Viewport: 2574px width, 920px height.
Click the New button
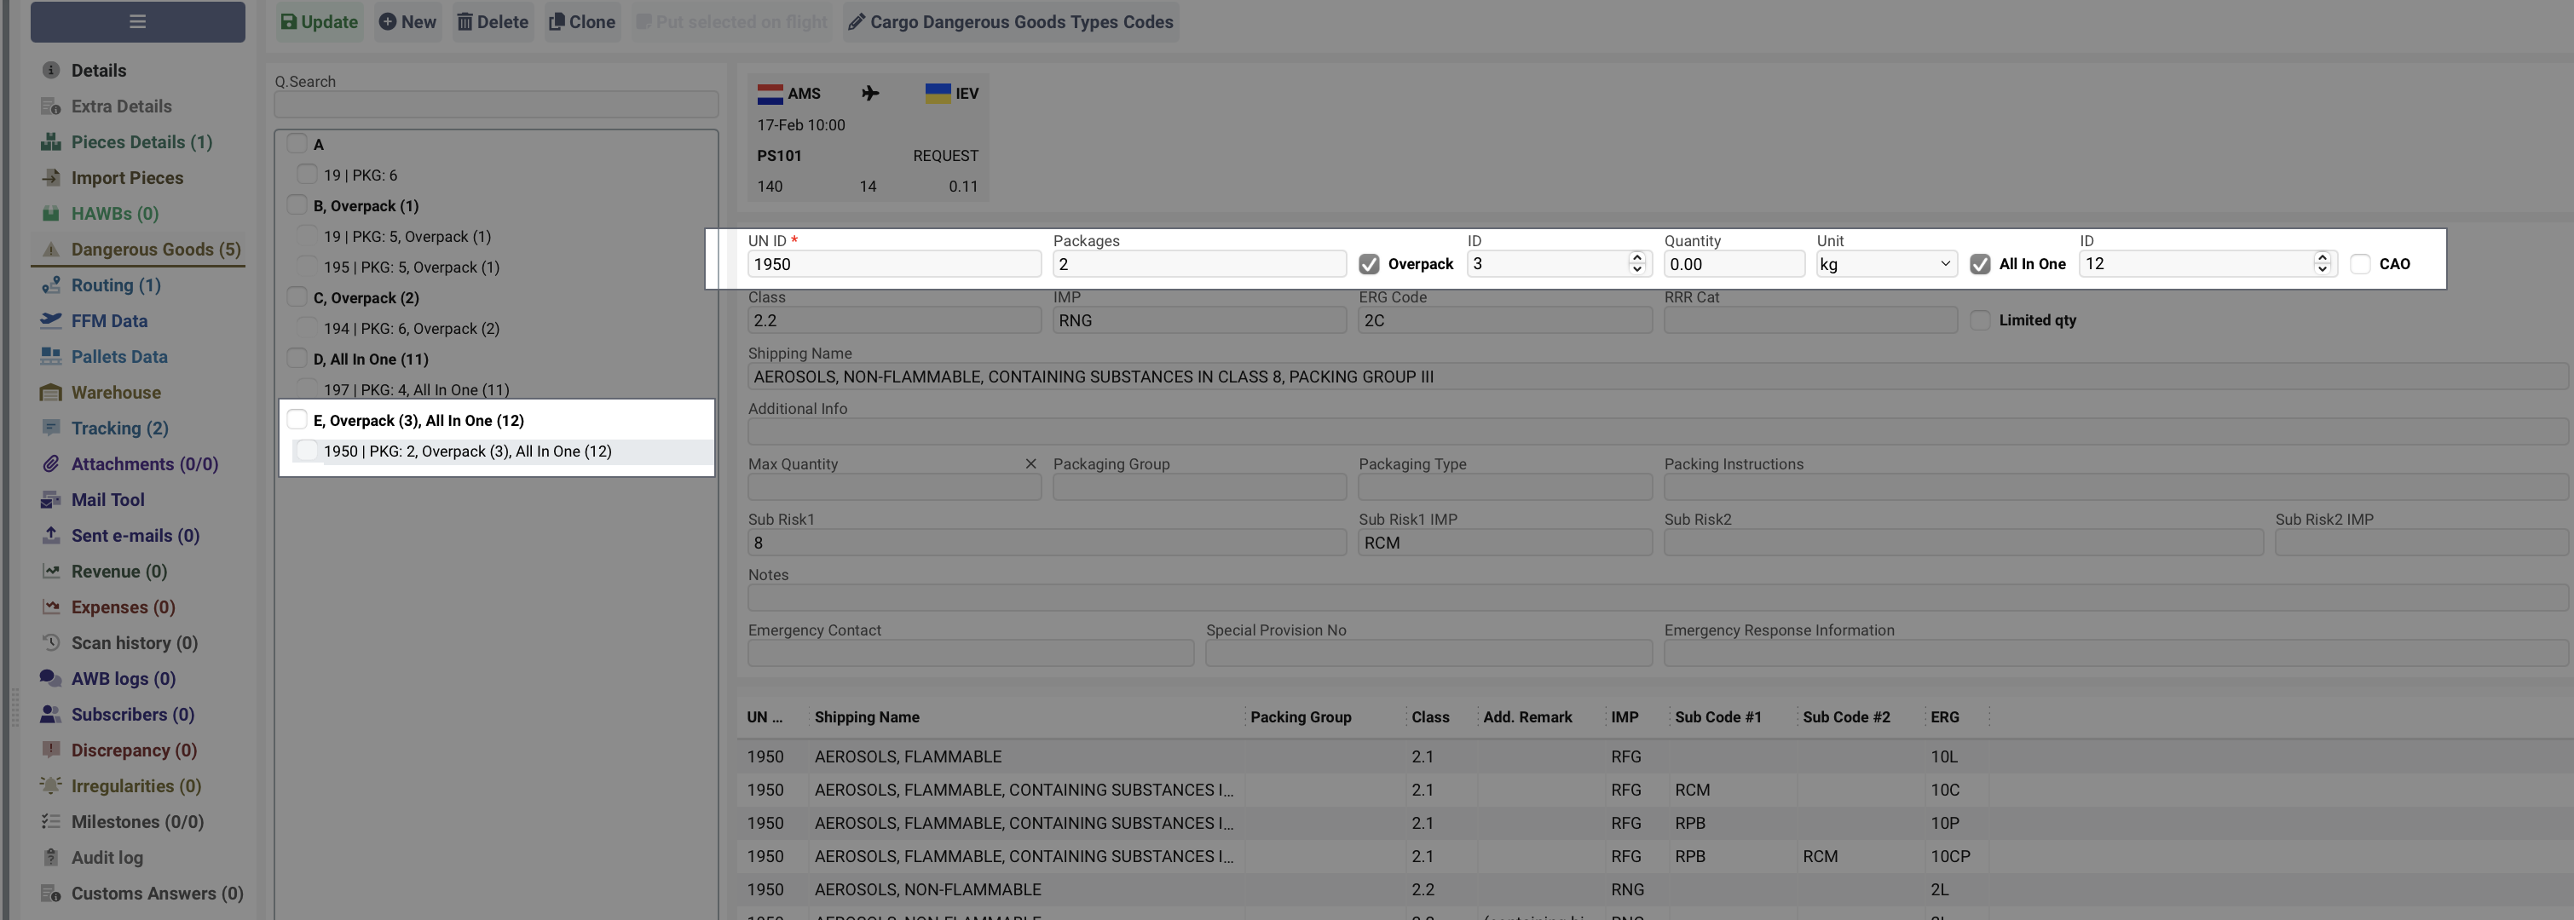407,22
